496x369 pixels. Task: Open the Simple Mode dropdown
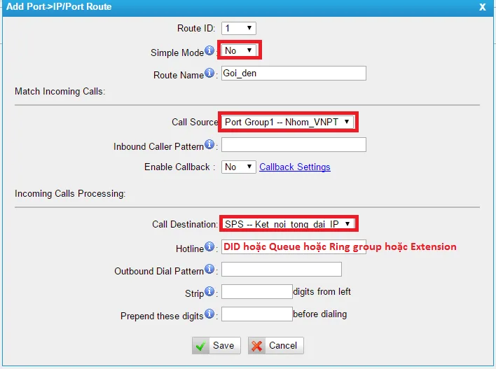[239, 50]
